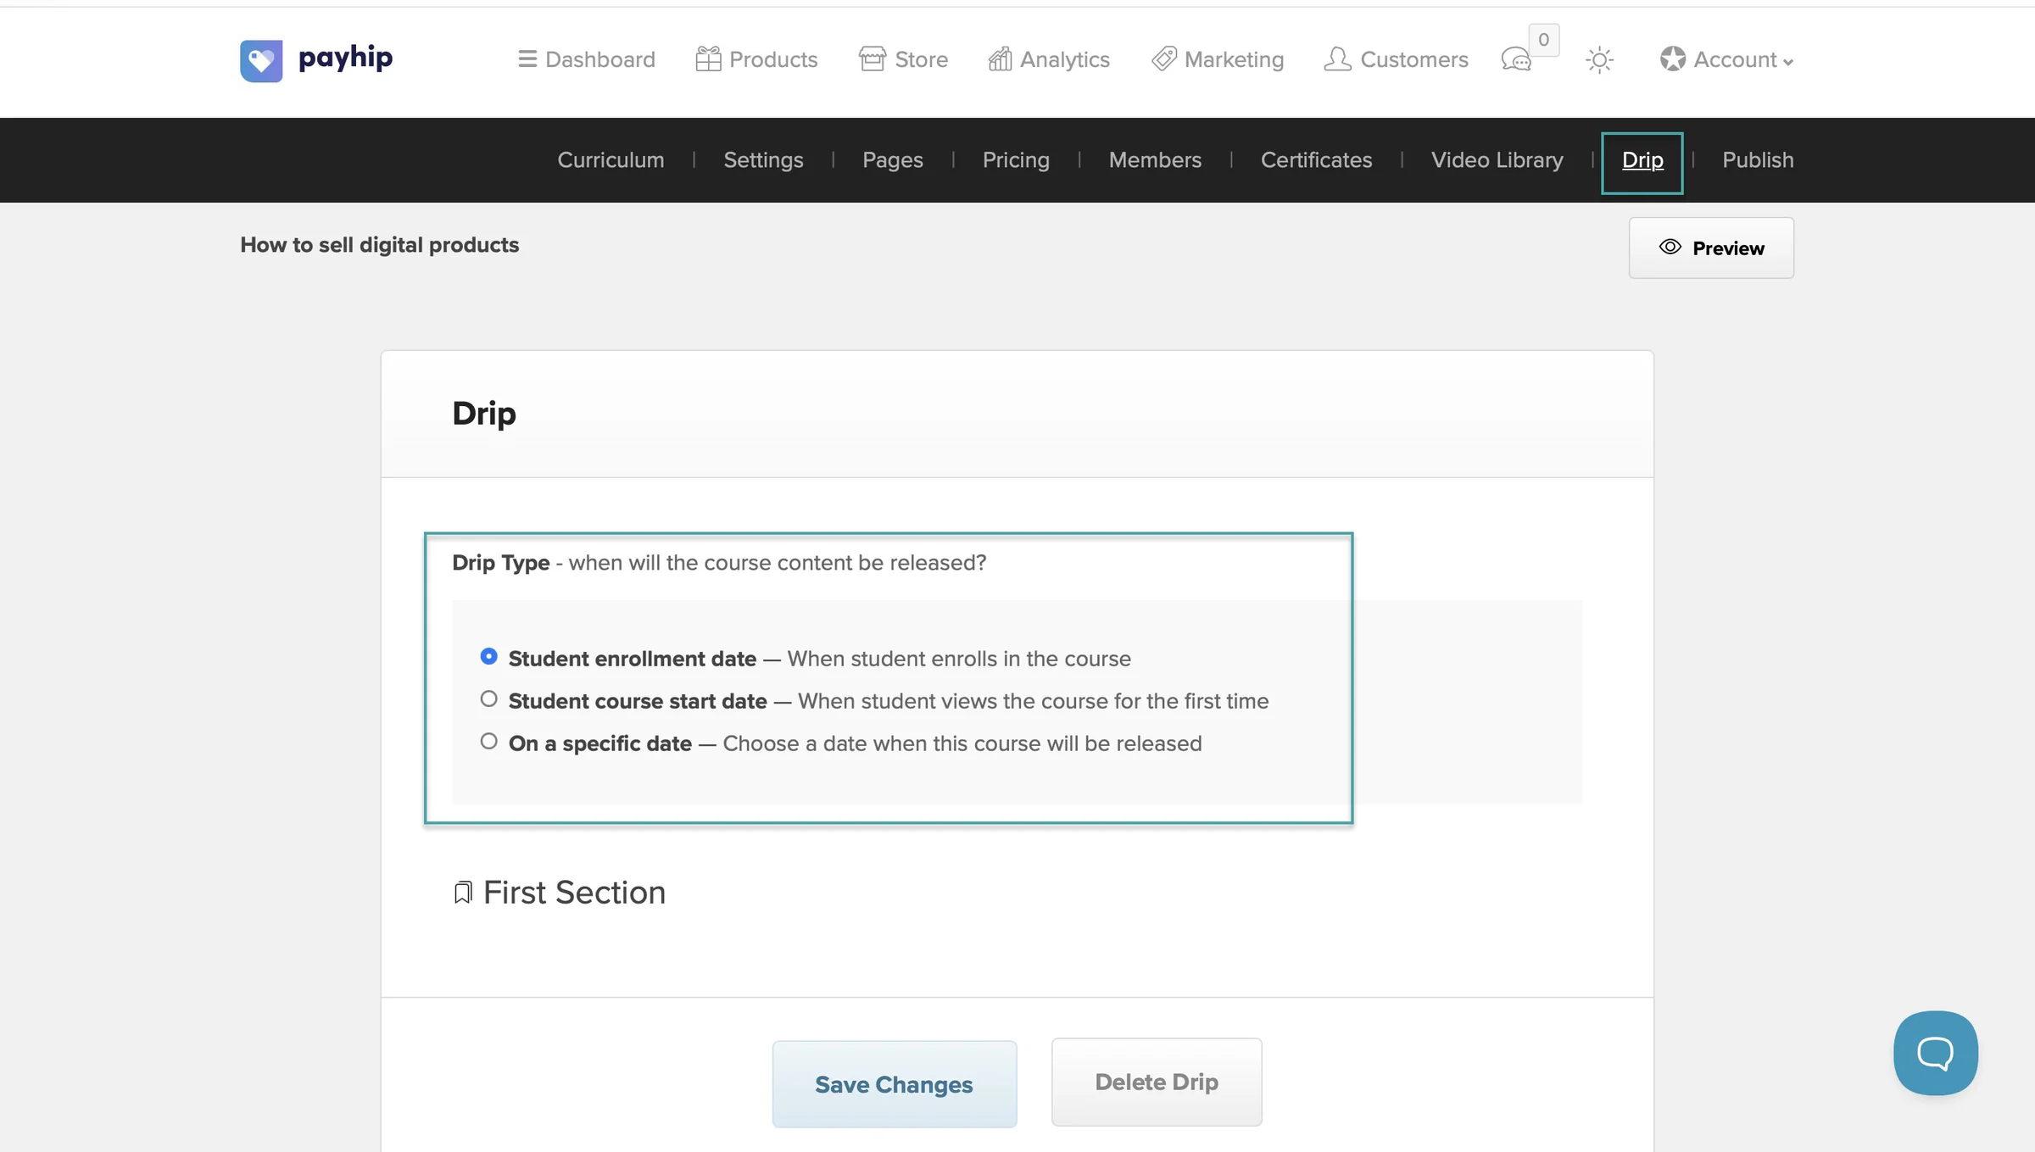This screenshot has height=1152, width=2035.
Task: Go to the Publish tab
Action: (1758, 160)
